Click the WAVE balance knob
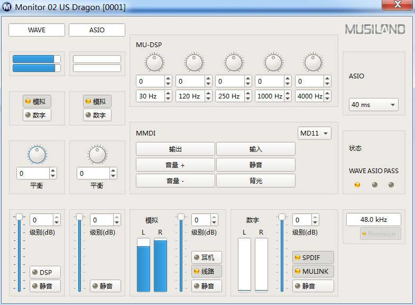Viewport: 415px width, 305px height. tap(37, 155)
